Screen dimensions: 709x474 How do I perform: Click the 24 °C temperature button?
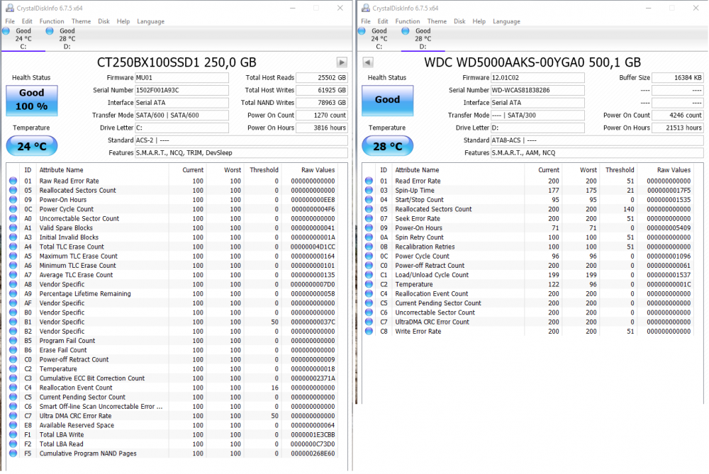point(32,146)
